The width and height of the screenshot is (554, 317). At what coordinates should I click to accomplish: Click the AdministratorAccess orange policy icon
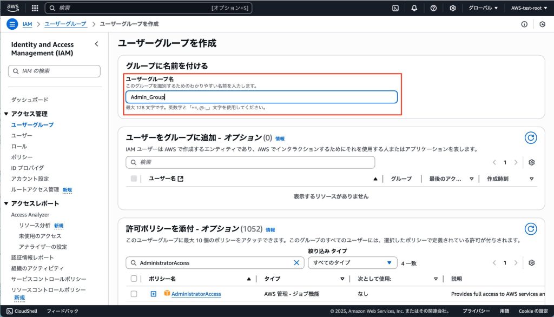[x=167, y=293]
